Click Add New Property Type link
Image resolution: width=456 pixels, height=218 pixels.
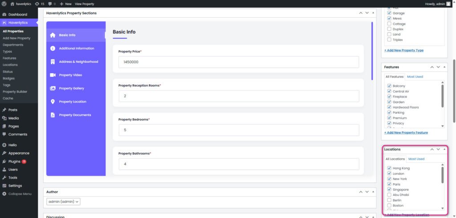tap(404, 50)
